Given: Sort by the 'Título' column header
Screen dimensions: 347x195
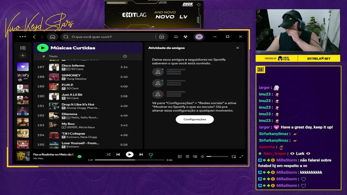Looking at the screenshot, I should [x=53, y=56].
